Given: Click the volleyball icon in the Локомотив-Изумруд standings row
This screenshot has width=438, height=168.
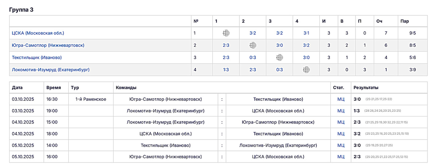Looking at the screenshot, I should 307,70.
